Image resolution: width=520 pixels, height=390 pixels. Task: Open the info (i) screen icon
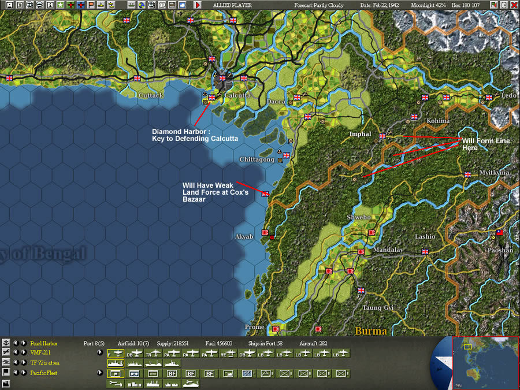50,5
